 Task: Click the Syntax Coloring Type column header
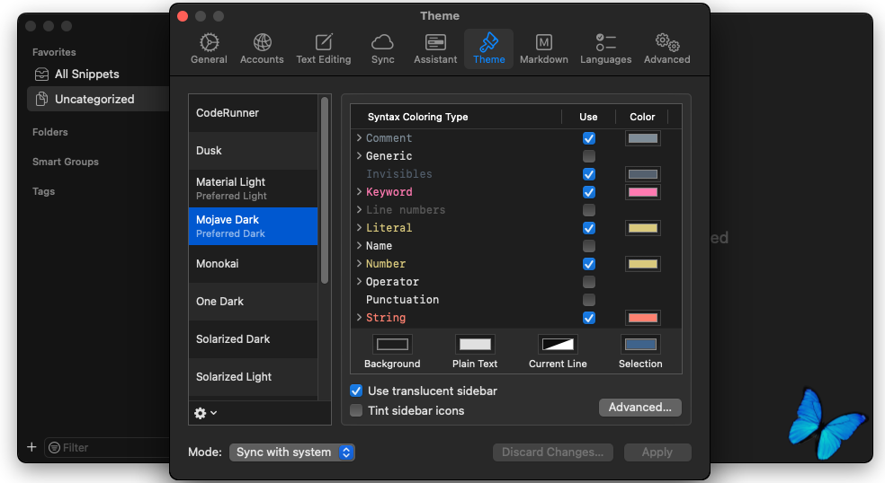click(x=417, y=117)
